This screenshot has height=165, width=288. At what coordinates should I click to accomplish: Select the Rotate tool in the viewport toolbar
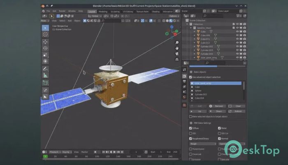pyautogui.click(x=45, y=48)
